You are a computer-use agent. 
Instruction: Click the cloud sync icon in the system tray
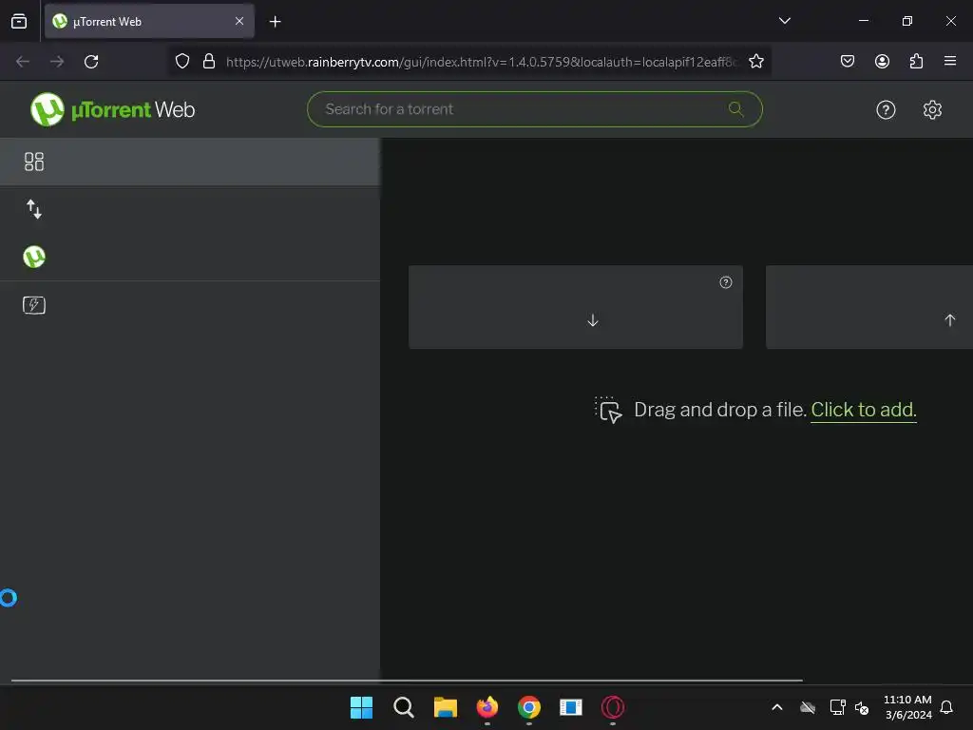point(808,707)
